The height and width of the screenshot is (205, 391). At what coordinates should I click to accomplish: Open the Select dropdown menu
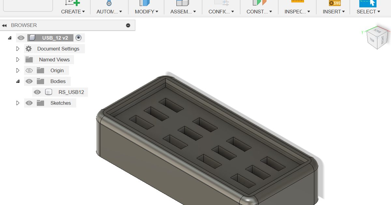[x=379, y=11]
